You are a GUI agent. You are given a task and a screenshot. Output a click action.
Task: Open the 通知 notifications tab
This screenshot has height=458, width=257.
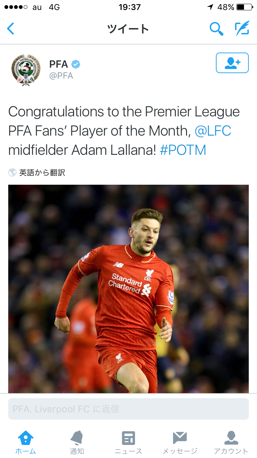(77, 443)
